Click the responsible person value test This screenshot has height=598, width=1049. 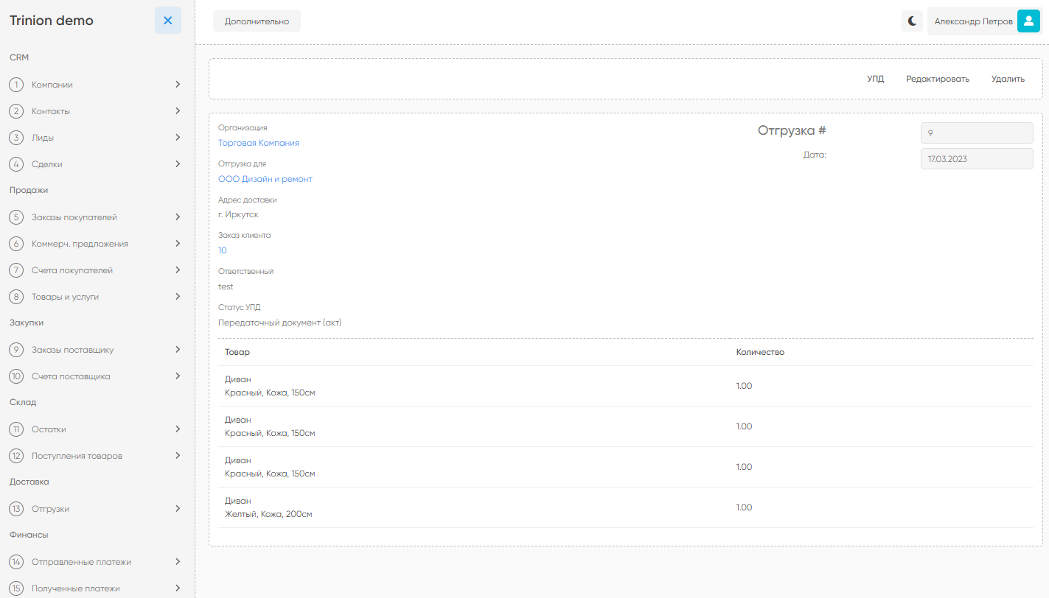point(226,286)
